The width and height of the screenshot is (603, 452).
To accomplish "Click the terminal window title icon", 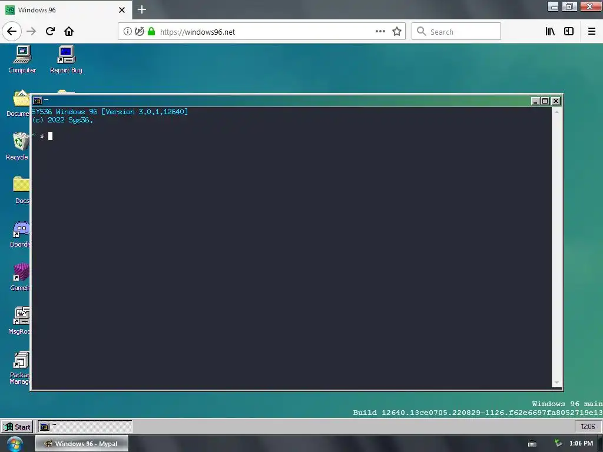I will click(x=37, y=101).
